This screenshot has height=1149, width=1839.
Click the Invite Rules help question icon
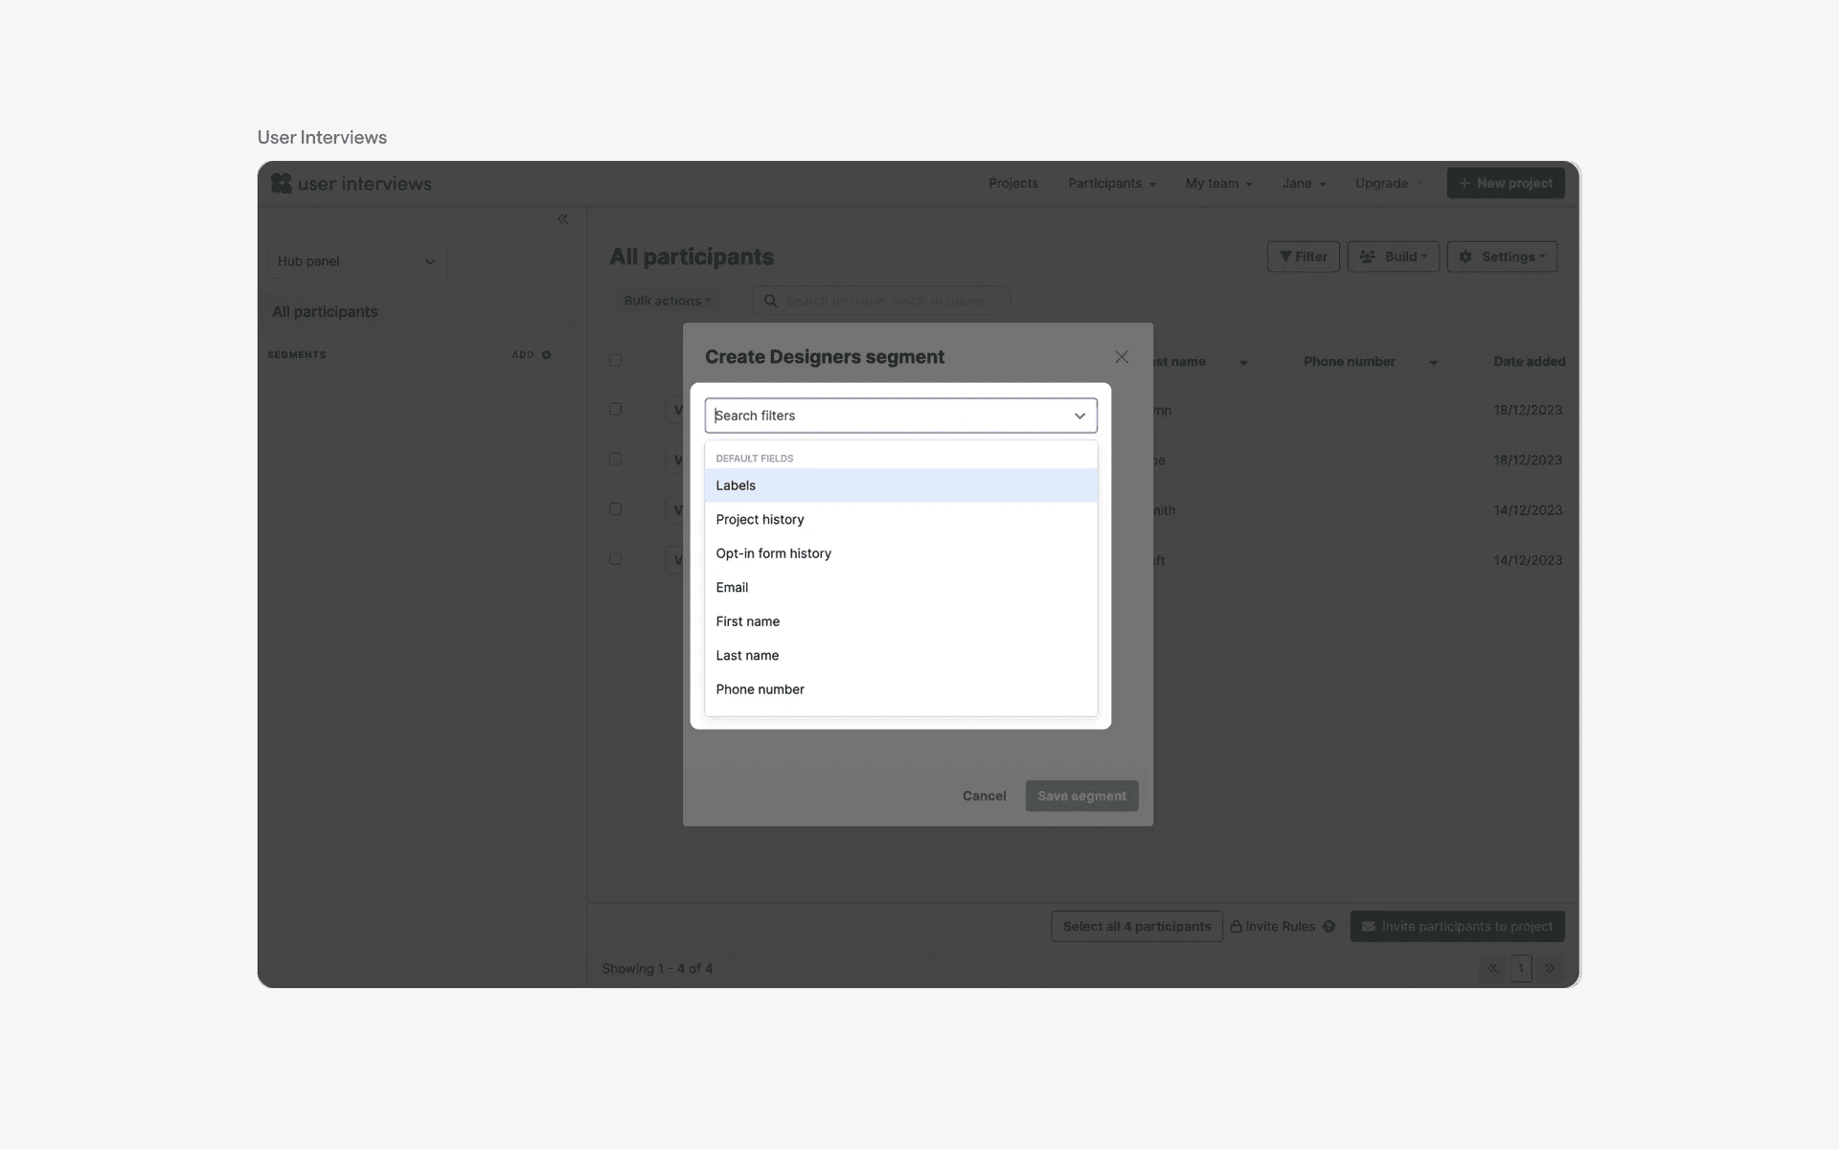(x=1328, y=927)
